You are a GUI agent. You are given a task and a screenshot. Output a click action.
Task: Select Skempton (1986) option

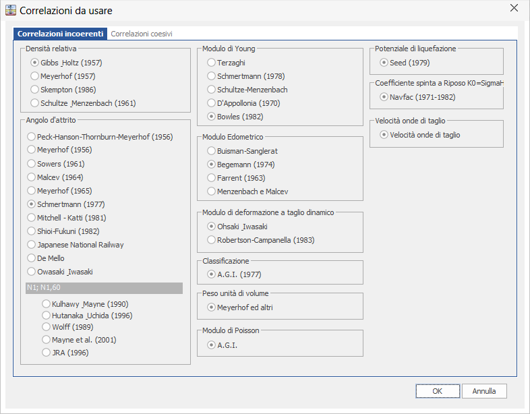point(63,90)
